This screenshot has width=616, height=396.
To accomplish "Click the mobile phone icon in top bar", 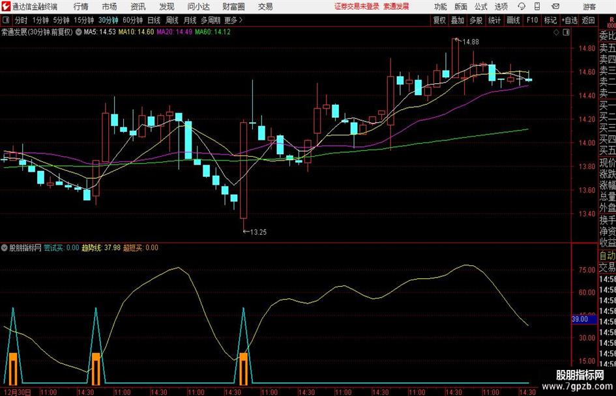I will [x=537, y=7].
